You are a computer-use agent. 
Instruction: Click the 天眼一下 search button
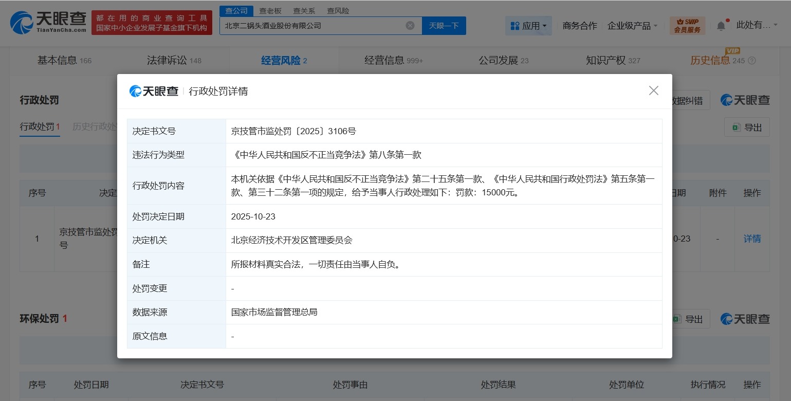pyautogui.click(x=444, y=25)
